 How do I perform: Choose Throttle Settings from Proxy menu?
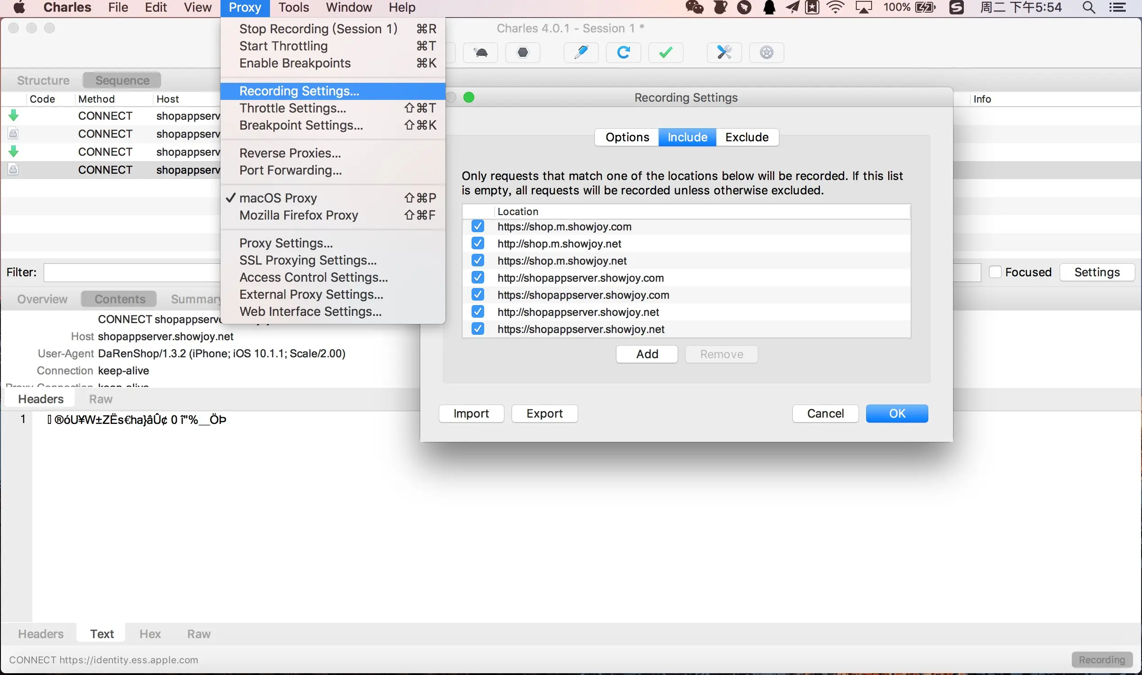(292, 108)
